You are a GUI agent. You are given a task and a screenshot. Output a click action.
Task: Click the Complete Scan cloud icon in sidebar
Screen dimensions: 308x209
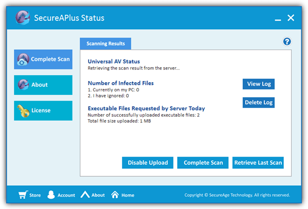click(x=23, y=60)
